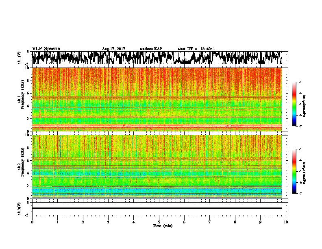Image resolution: width=322 pixels, height=249 pixels.
Task: Click time axis tick label "2"
Action: [x=83, y=222]
